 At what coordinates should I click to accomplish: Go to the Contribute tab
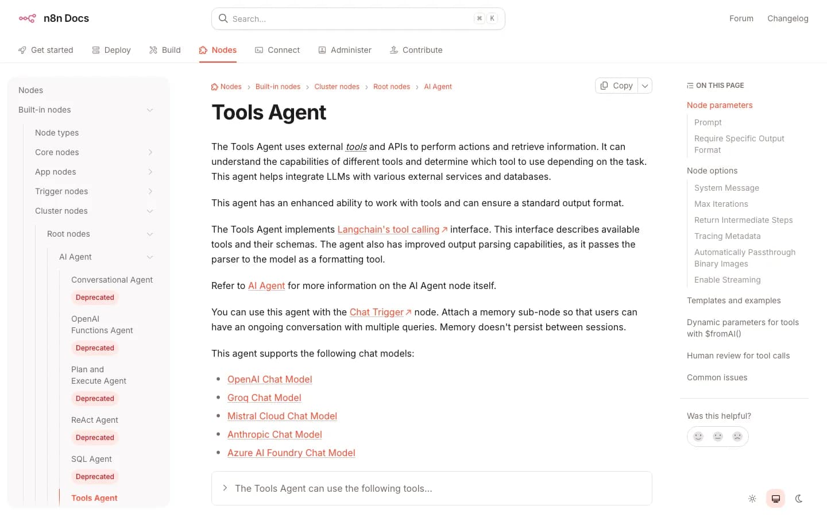point(416,50)
